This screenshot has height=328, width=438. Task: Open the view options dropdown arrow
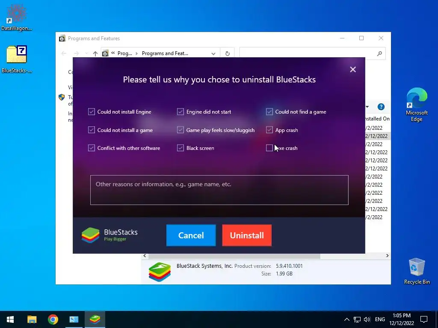pos(367,107)
